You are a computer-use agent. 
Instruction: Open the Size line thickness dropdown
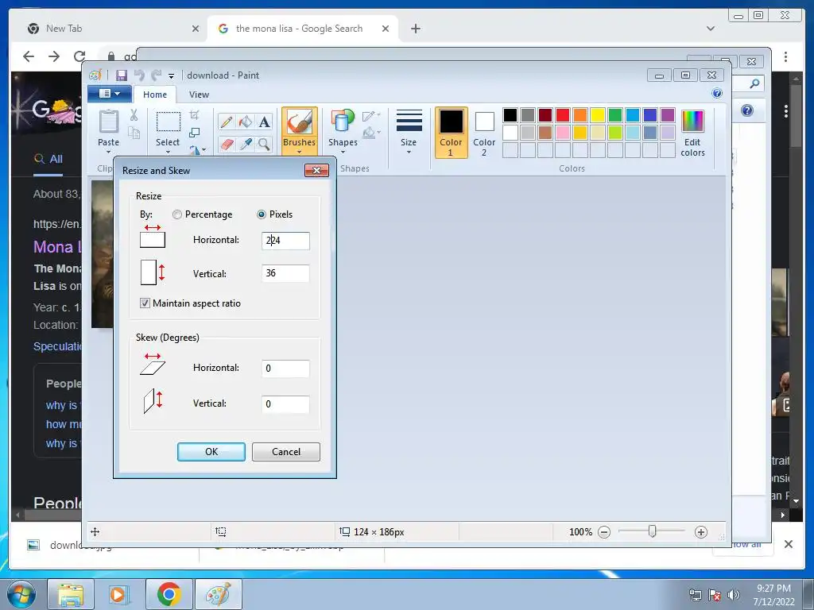[x=409, y=132]
